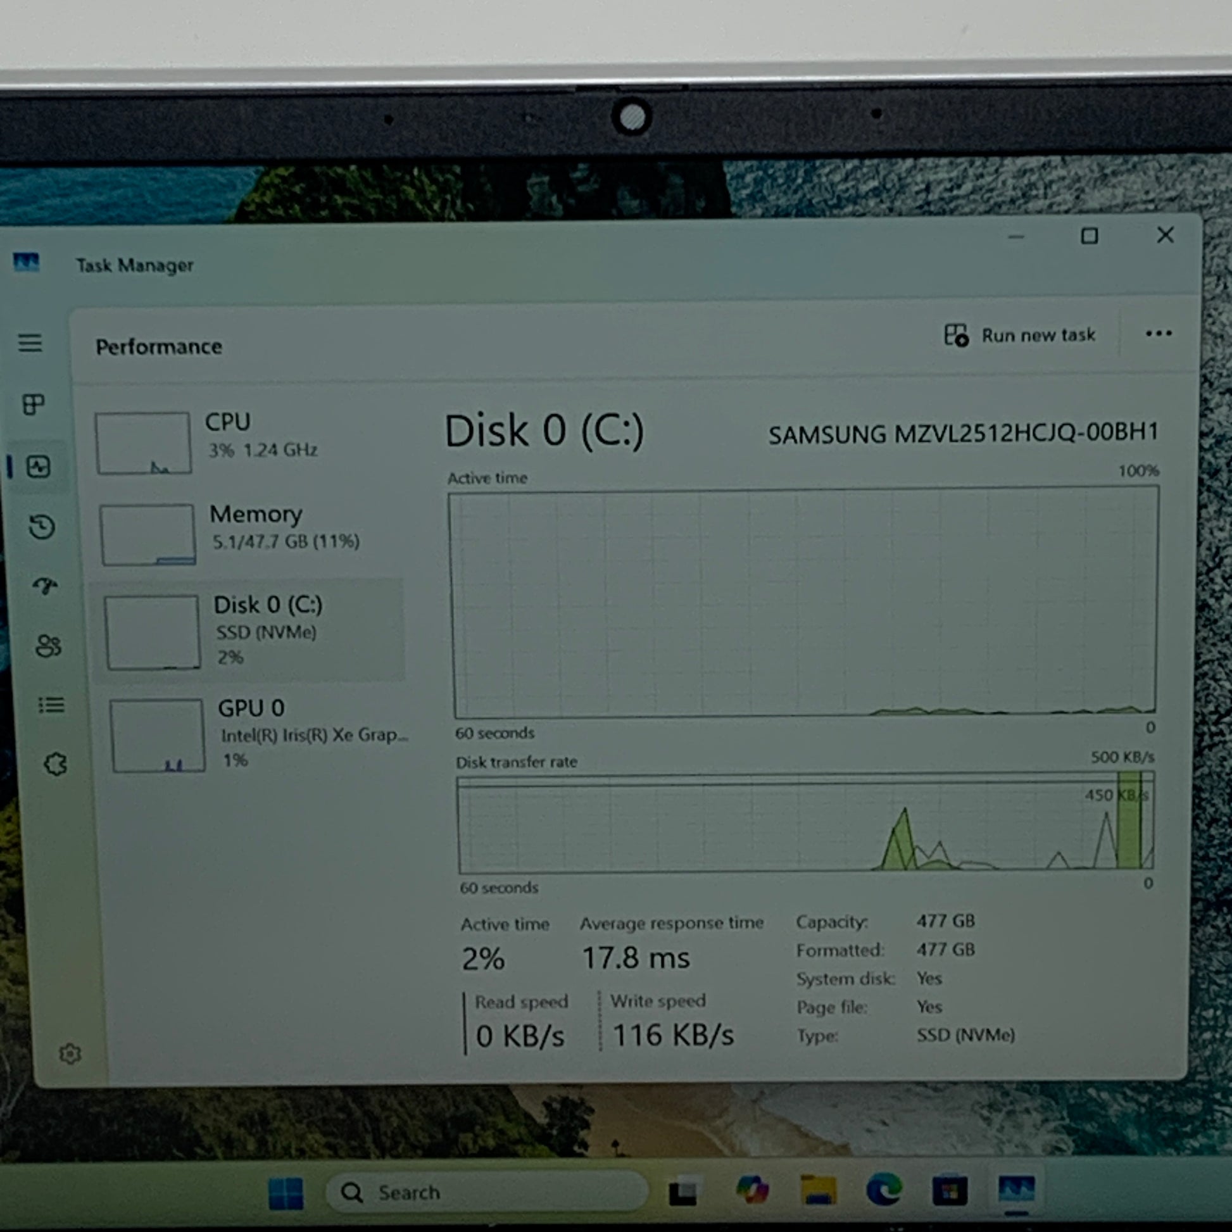The height and width of the screenshot is (1232, 1232).
Task: Click the Active time graph
Action: coord(804,603)
